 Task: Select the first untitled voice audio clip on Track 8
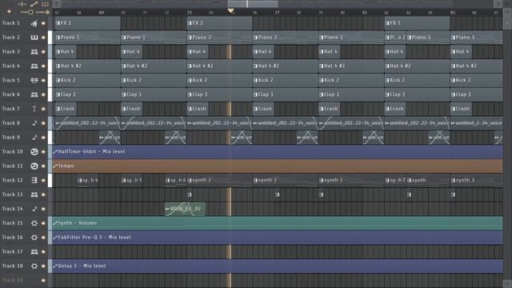click(x=87, y=123)
